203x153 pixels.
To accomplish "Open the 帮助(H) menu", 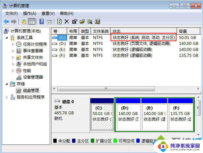I will [67, 14].
